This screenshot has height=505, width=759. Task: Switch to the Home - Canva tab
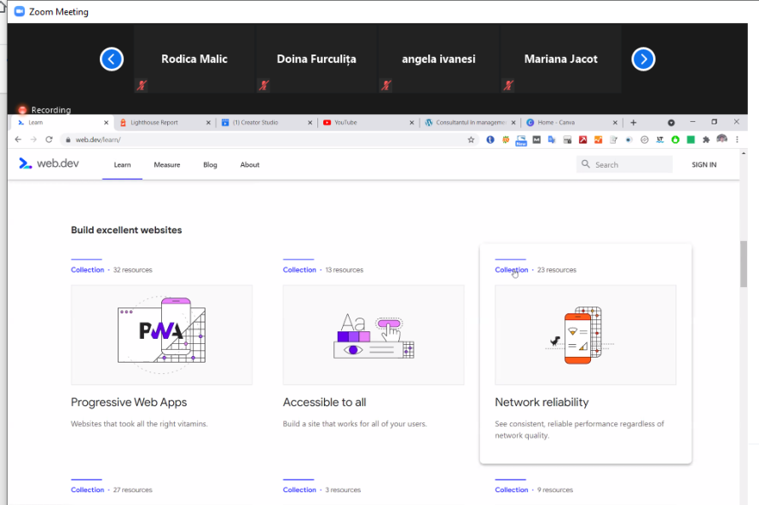pos(563,123)
